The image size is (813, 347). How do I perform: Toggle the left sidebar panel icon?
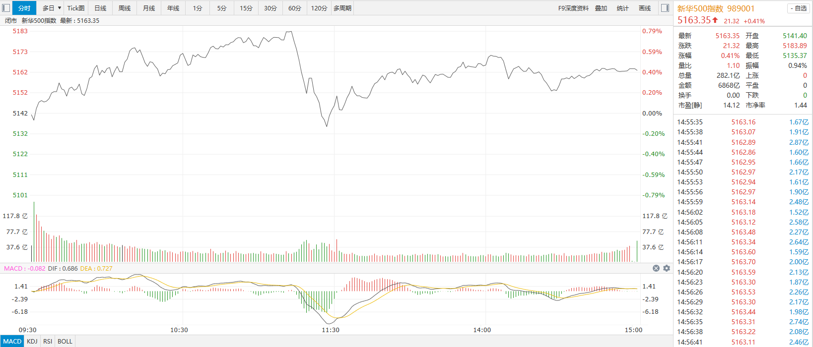(x=6, y=8)
